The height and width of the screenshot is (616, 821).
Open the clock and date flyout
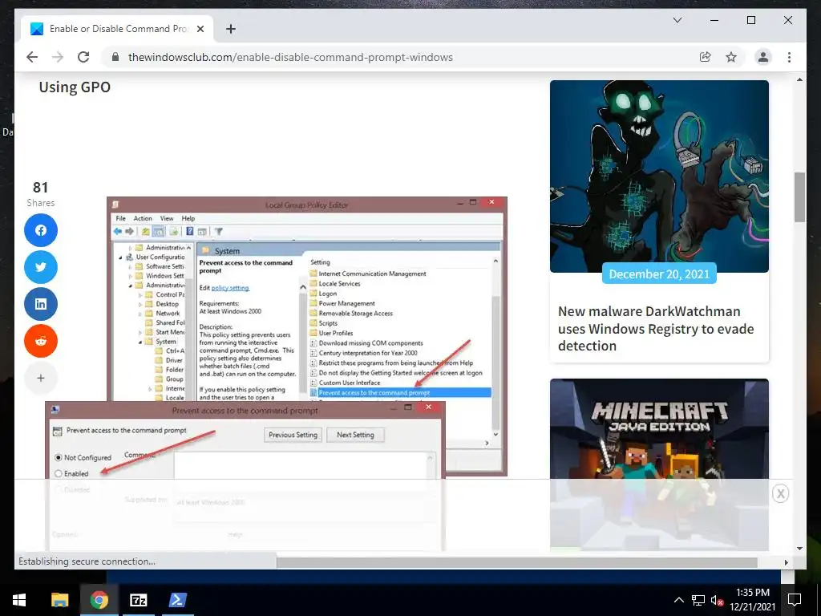(x=752, y=600)
